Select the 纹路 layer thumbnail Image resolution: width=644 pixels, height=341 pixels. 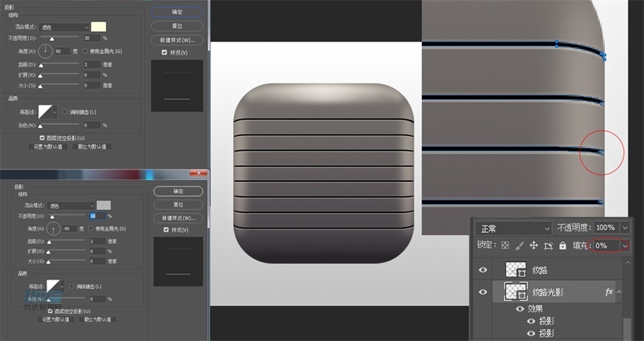coord(515,269)
